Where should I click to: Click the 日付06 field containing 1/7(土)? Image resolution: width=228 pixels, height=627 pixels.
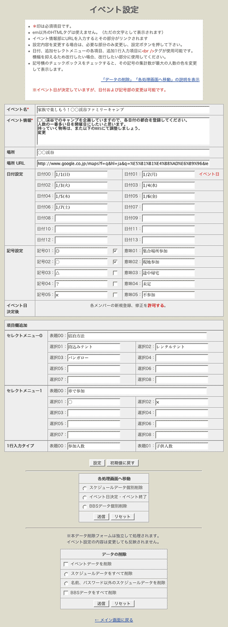click(81, 207)
